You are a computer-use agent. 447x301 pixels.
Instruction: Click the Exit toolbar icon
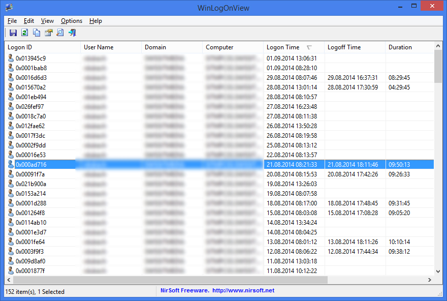72,33
